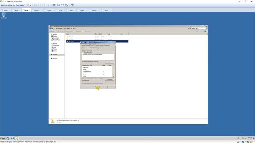Viewport: 255px width, 143px height.
Task: Switch to Previous Versions tab
Action: pyautogui.click(x=99, y=45)
